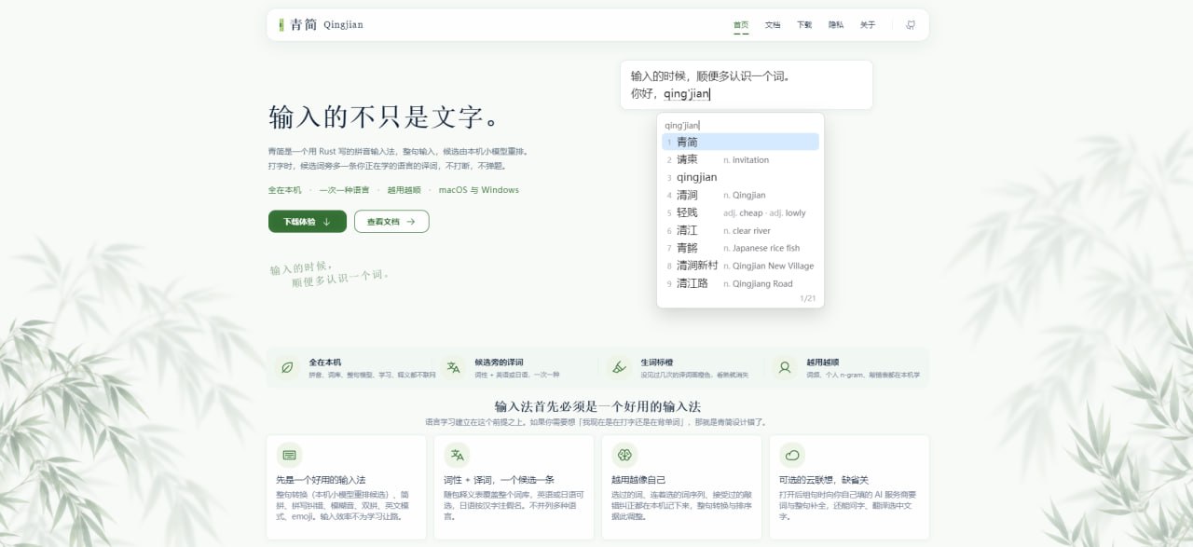The height and width of the screenshot is (547, 1193).
Task: Click the leaf icon beside 全在本机
Action: click(287, 367)
